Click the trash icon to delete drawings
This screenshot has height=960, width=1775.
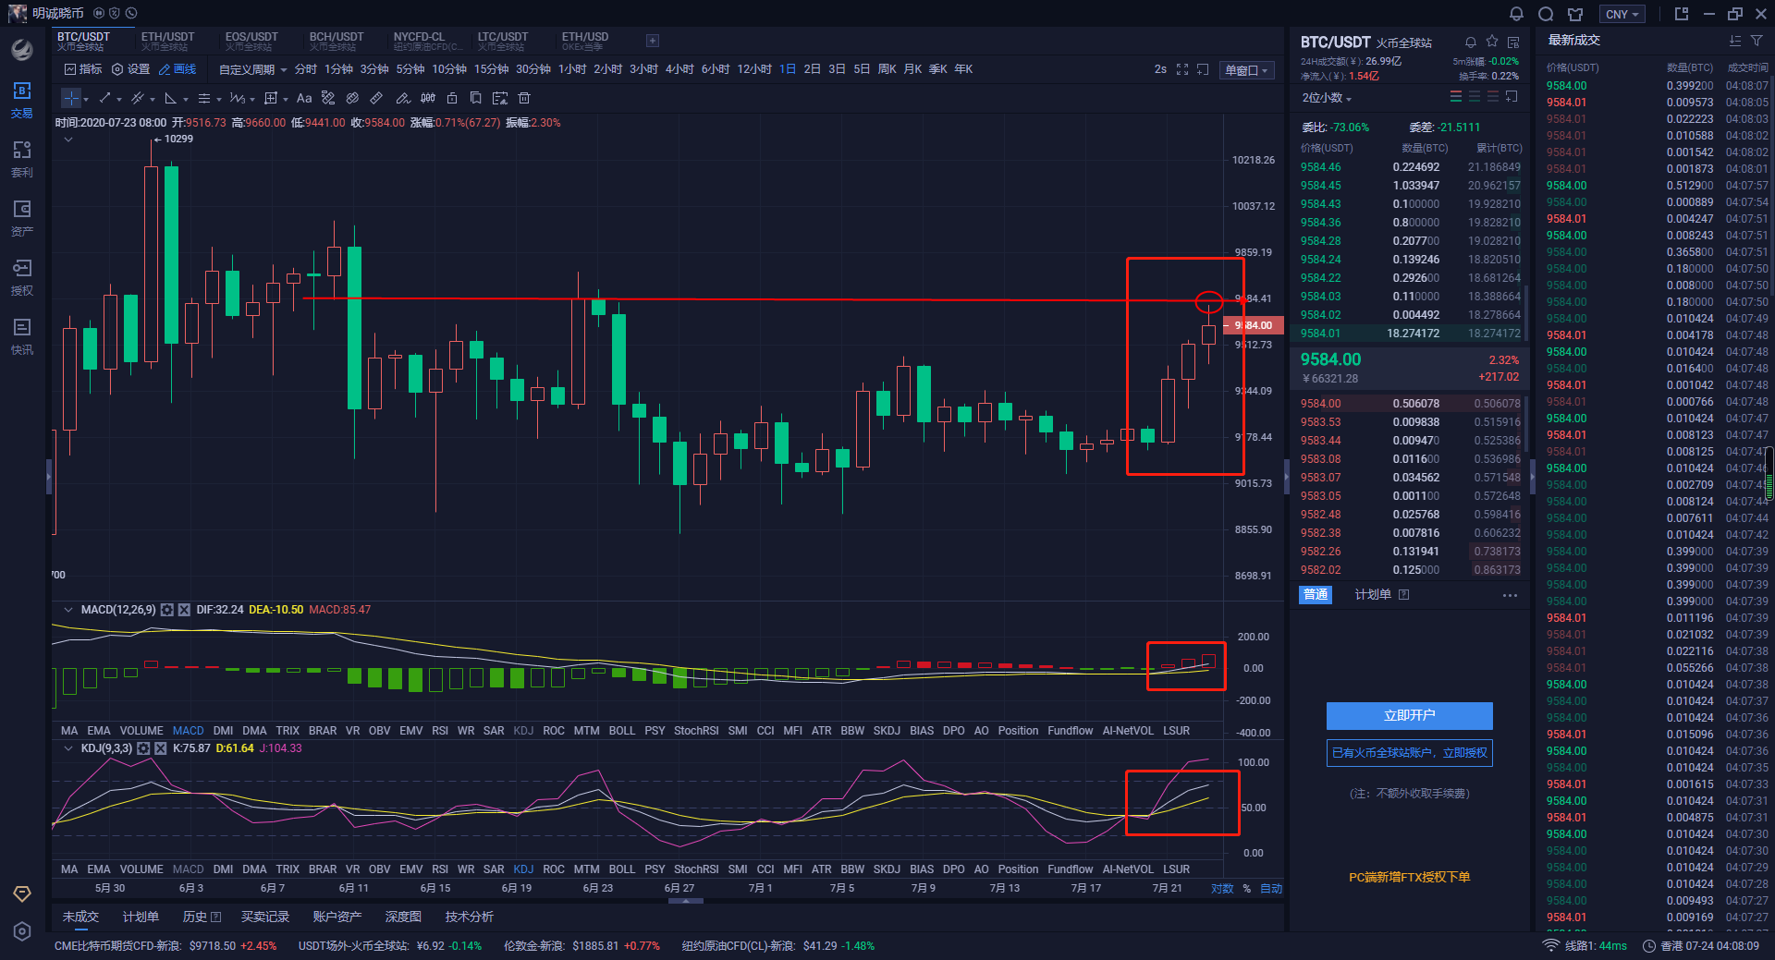coord(524,98)
